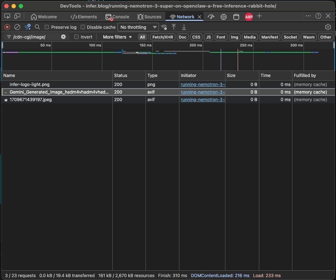This screenshot has height=280, width=336.
Task: Switch to the Console tab
Action: [117, 17]
